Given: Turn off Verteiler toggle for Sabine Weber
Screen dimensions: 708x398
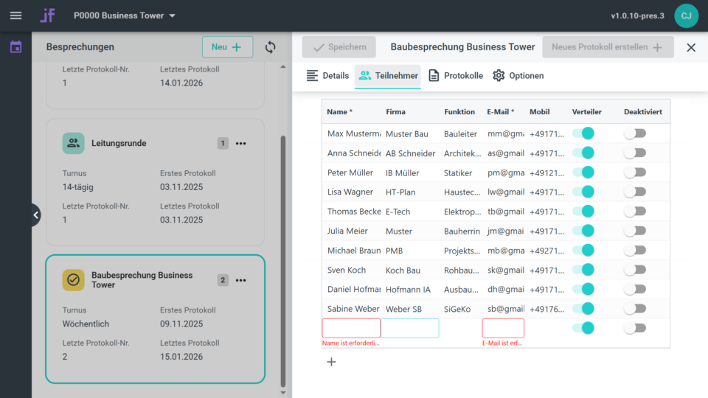Looking at the screenshot, I should [x=583, y=309].
